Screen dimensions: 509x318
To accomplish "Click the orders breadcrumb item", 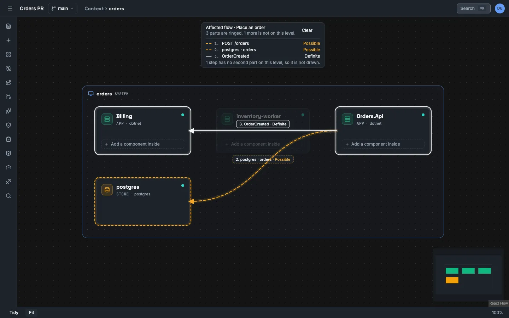I will [116, 8].
